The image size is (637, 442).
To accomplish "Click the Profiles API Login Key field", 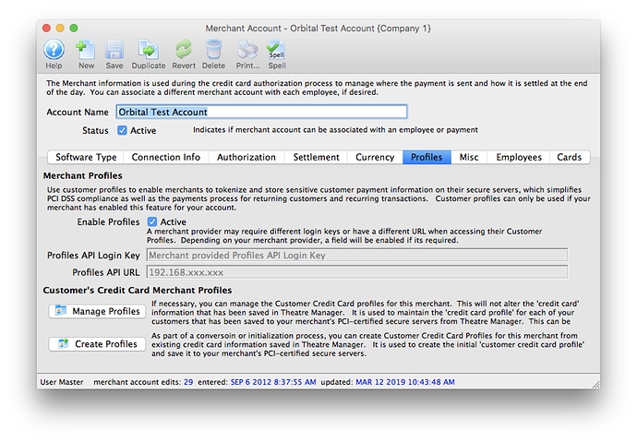I will [x=357, y=256].
